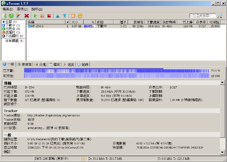This screenshot has width=227, height=162.
Task: Move torrent down the queue
Action: pos(65,16)
